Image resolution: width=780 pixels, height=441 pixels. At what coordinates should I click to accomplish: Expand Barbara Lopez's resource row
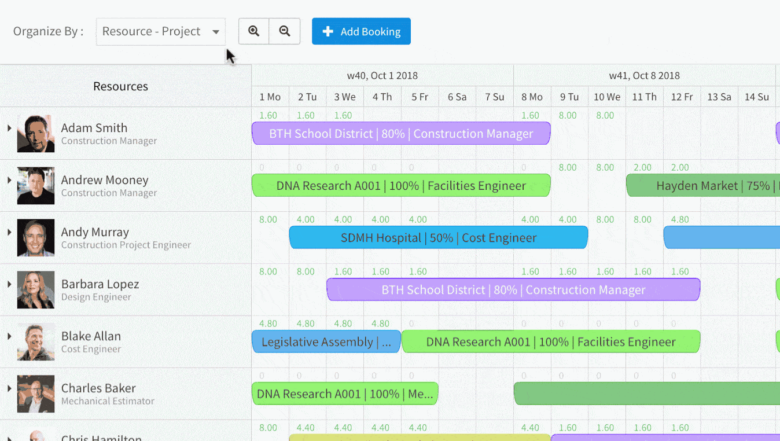[x=9, y=284]
